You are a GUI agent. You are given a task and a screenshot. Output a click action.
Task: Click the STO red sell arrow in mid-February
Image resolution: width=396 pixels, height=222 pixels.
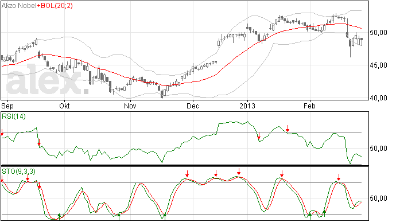339,177
